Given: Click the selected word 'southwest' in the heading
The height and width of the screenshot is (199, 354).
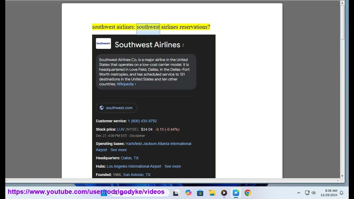Looking at the screenshot, I should [x=148, y=27].
